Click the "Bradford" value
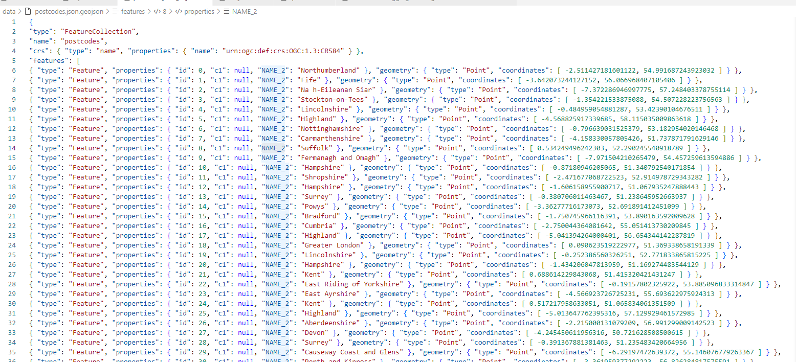The height and width of the screenshot is (362, 796). [x=321, y=216]
